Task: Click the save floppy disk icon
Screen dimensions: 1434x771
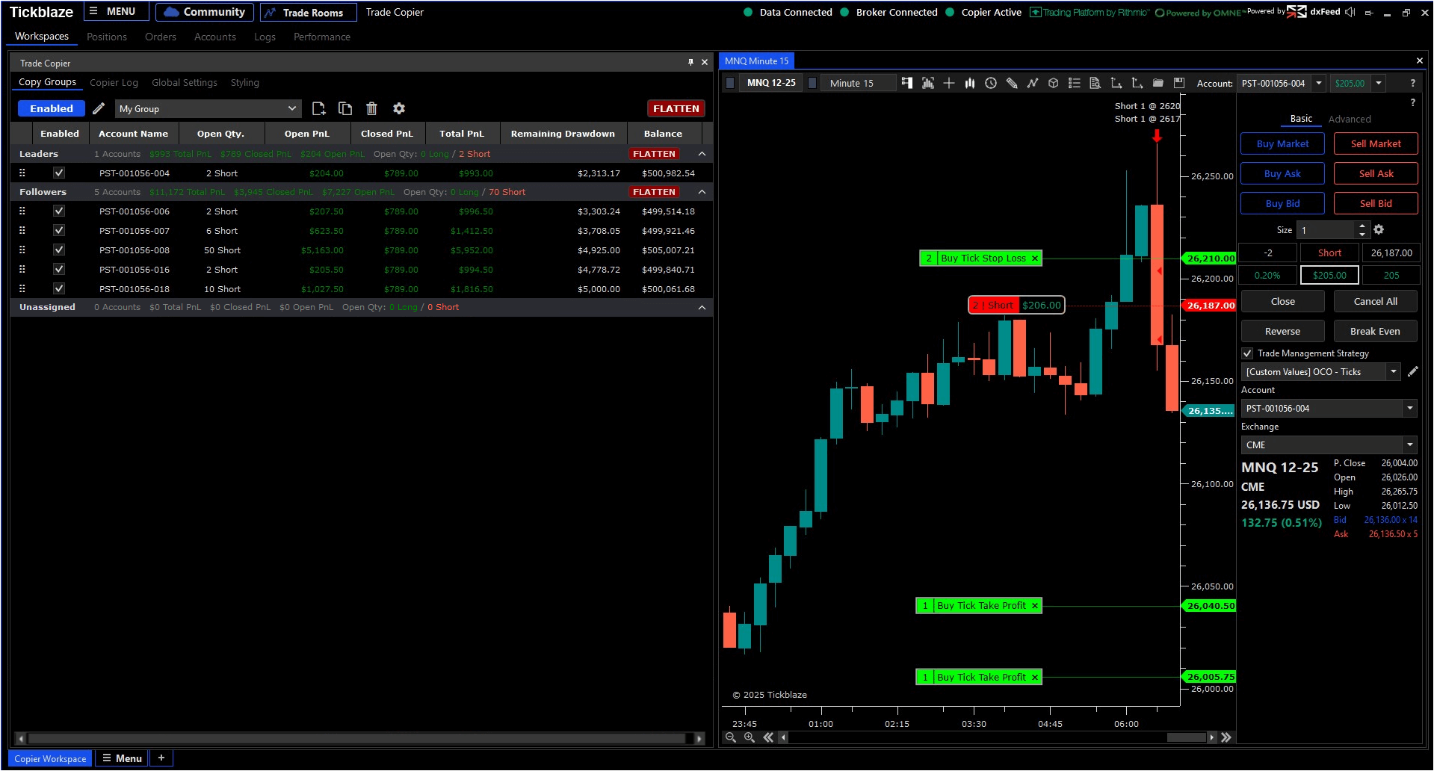Action: 1179,83
